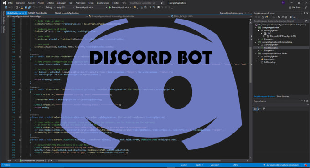
Task: Click the search magnifier in Visual Studio search box
Action: pyautogui.click(x=162, y=3)
